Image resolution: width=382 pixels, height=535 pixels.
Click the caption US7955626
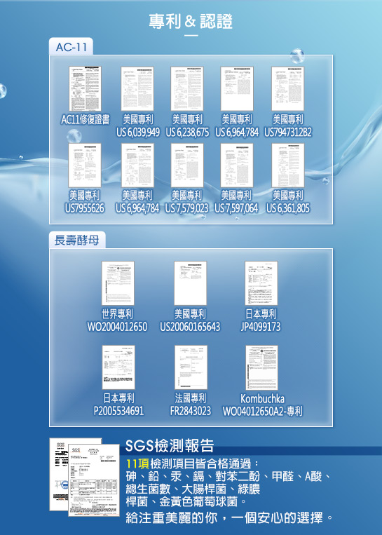pos(85,208)
